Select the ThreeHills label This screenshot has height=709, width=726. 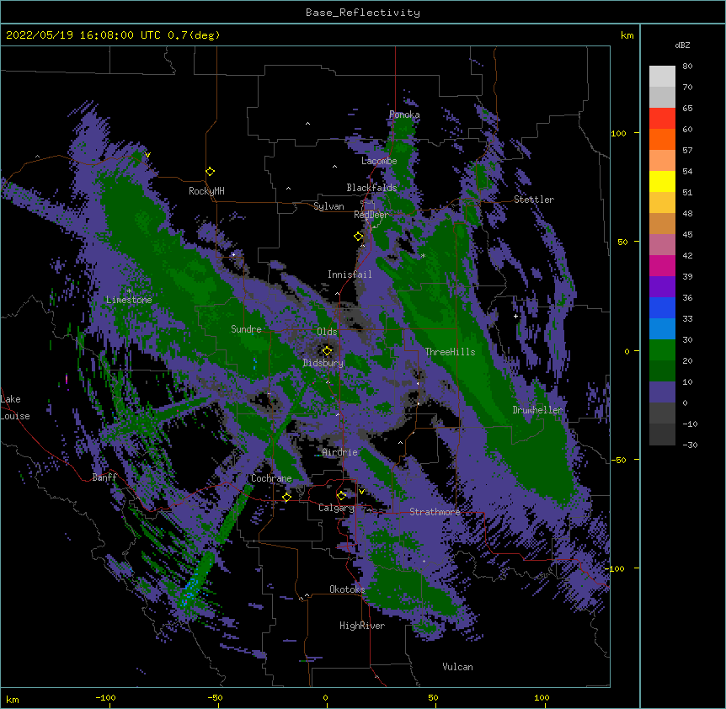point(450,352)
